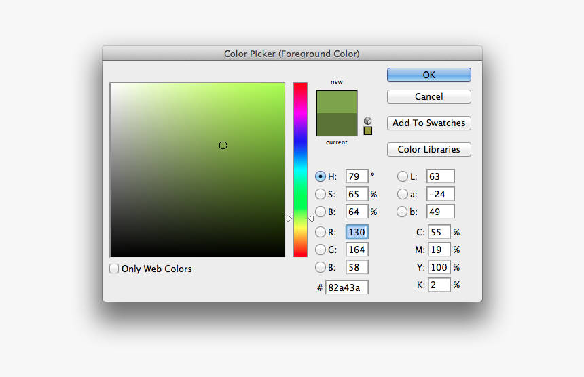The width and height of the screenshot is (584, 377).
Task: Click the Cancel button
Action: click(x=429, y=97)
